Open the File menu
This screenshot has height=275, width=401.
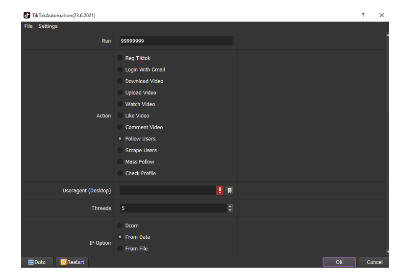pos(28,26)
